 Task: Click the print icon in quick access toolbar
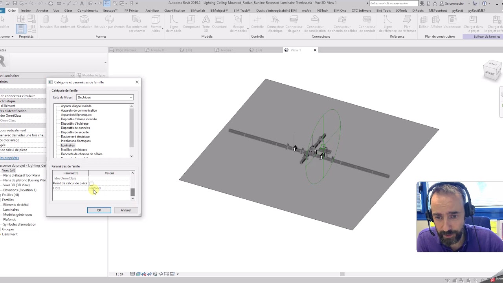tap(51, 3)
